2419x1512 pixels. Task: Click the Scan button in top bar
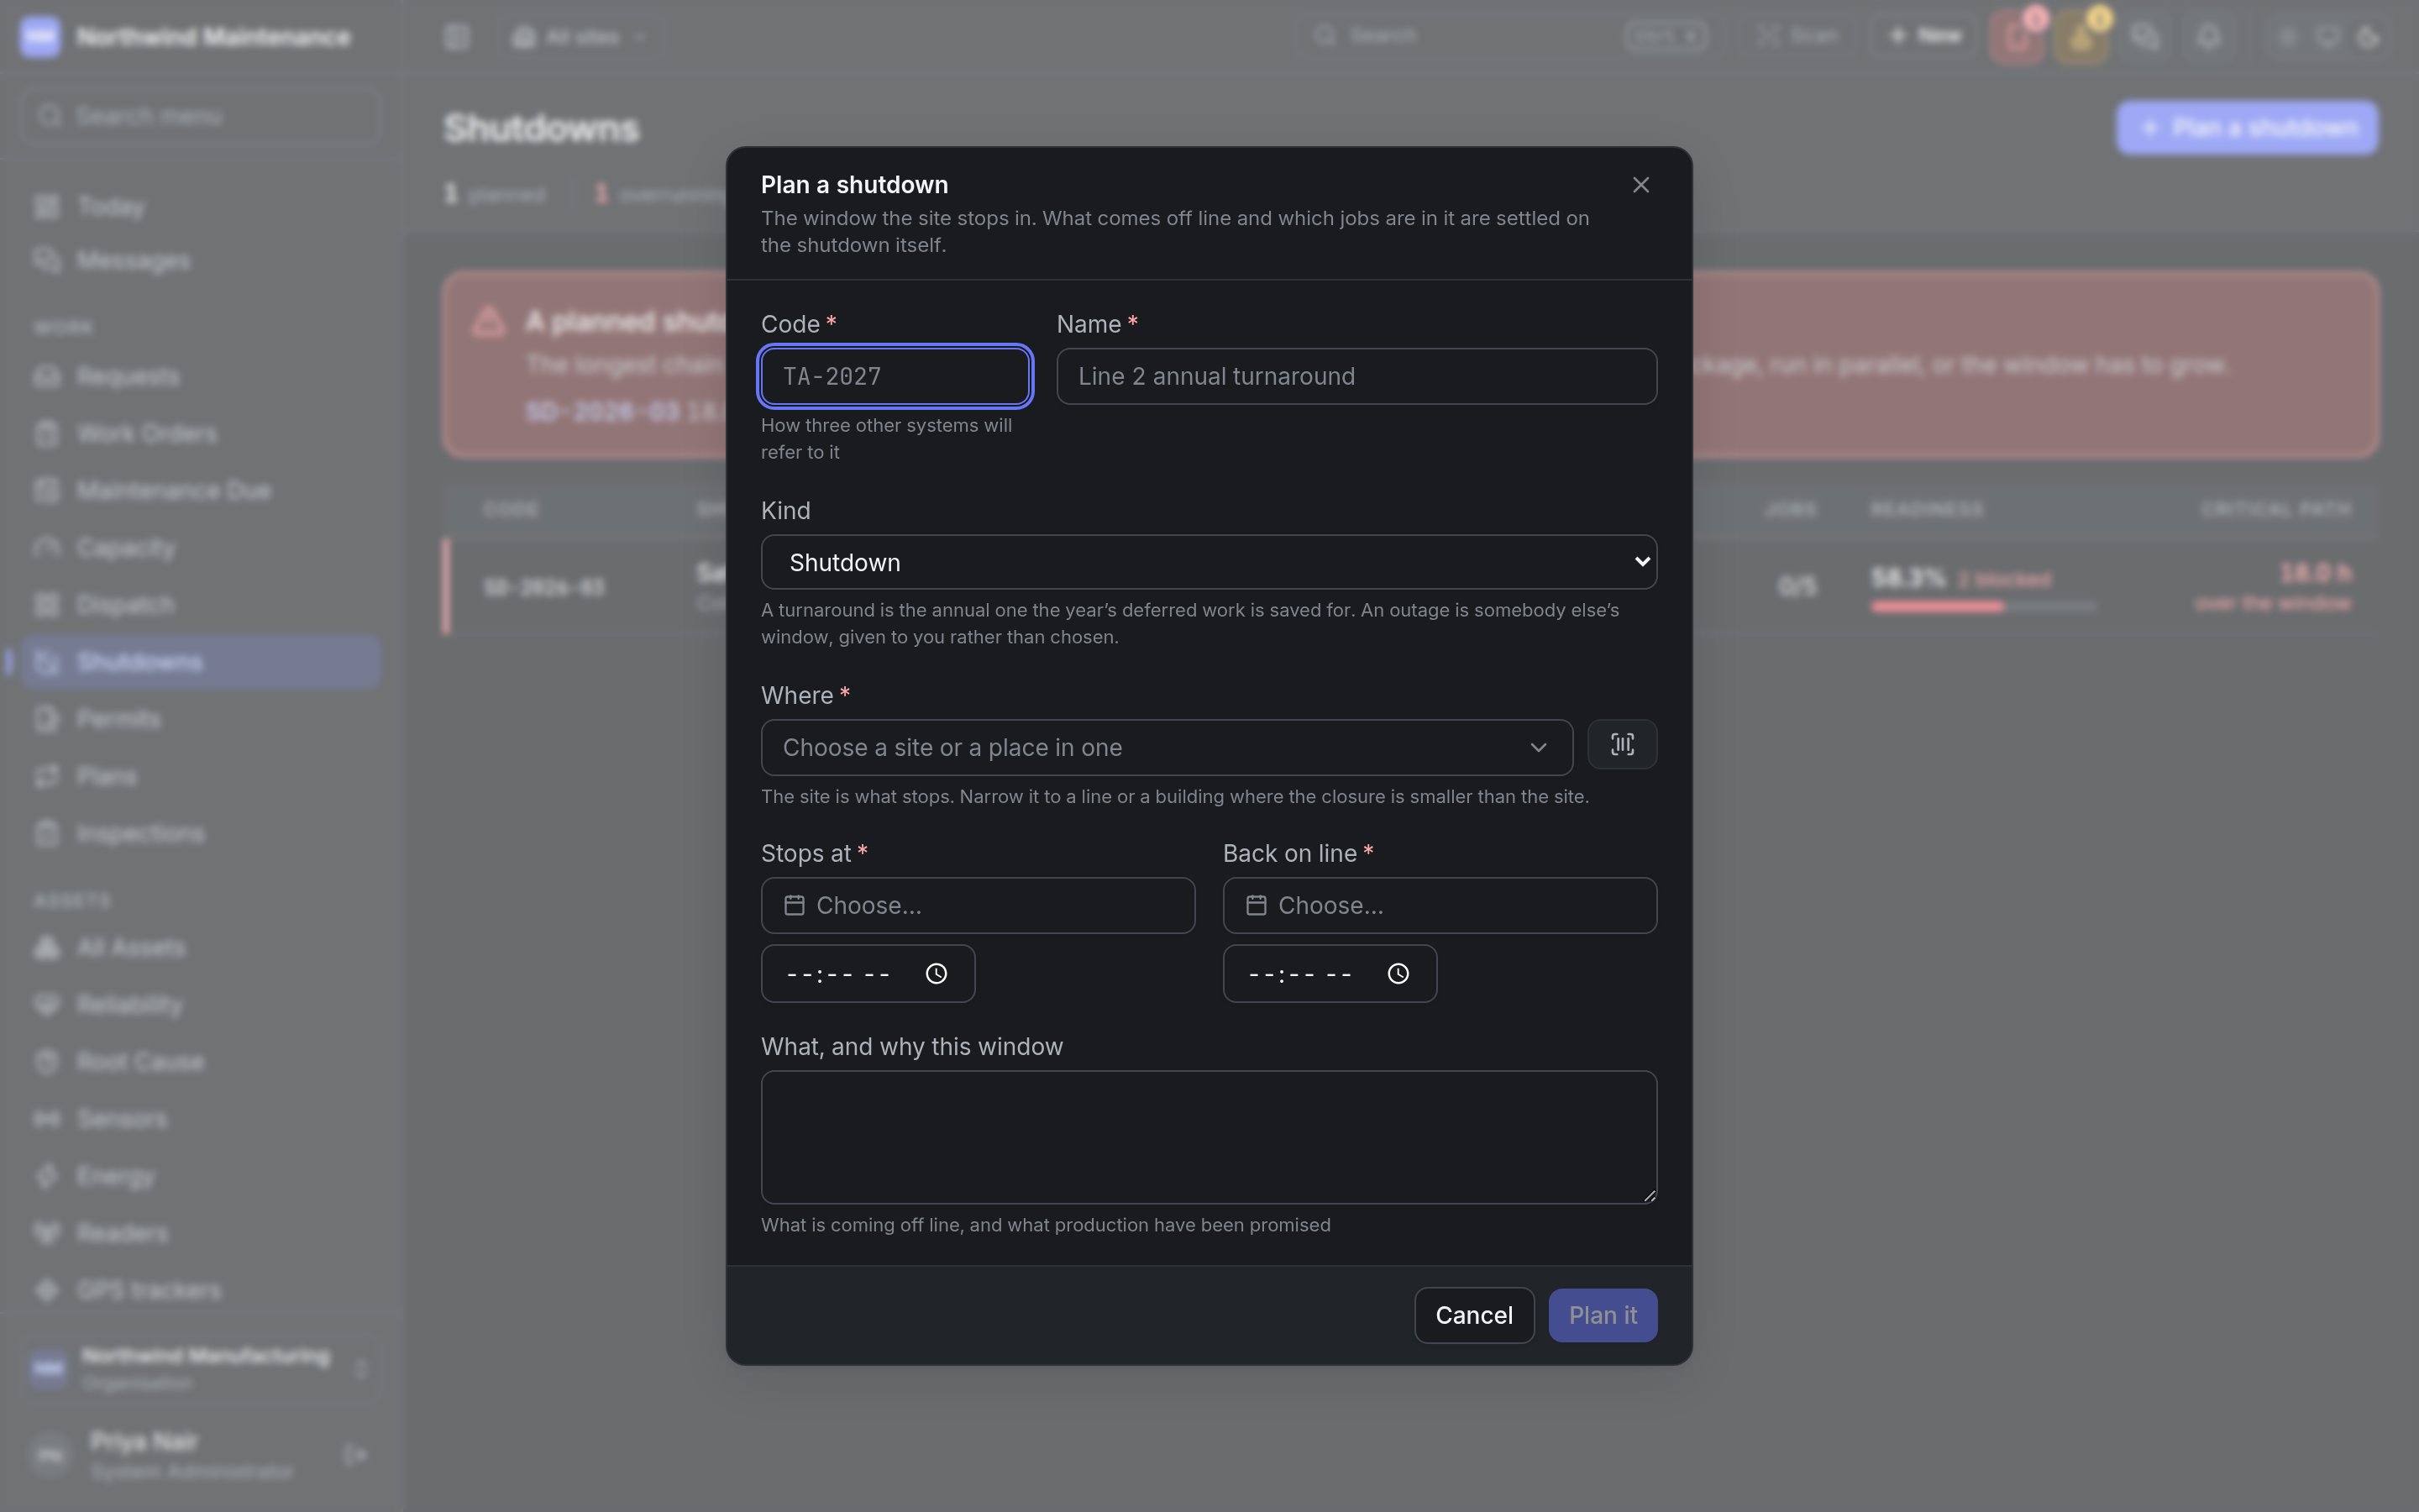click(x=1798, y=36)
